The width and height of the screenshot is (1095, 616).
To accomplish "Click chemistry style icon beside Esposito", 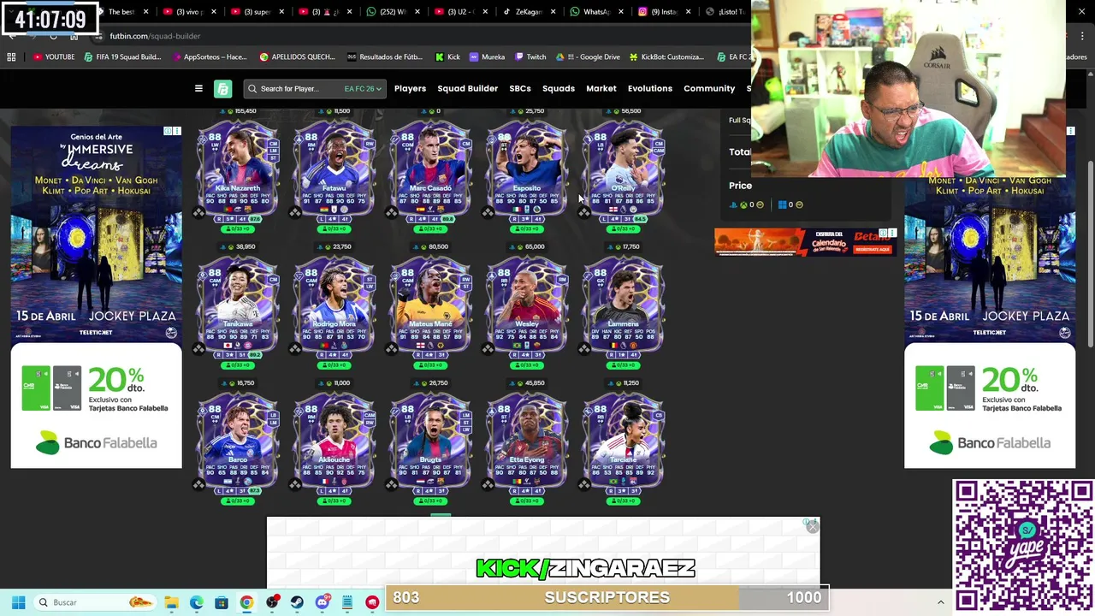I will (488, 212).
